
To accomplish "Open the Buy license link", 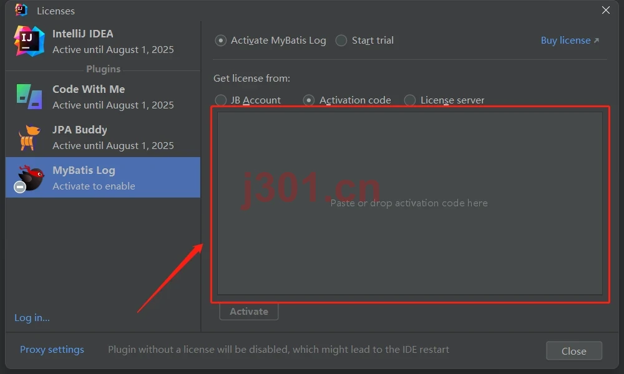I will pyautogui.click(x=570, y=41).
